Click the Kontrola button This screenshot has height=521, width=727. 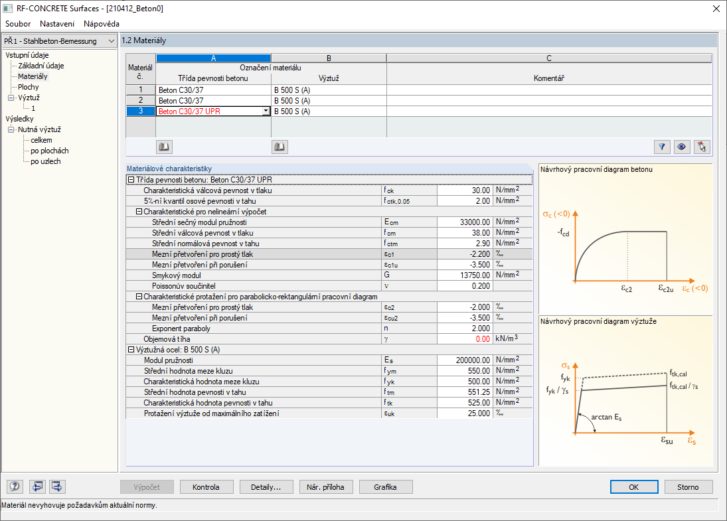pyautogui.click(x=206, y=487)
